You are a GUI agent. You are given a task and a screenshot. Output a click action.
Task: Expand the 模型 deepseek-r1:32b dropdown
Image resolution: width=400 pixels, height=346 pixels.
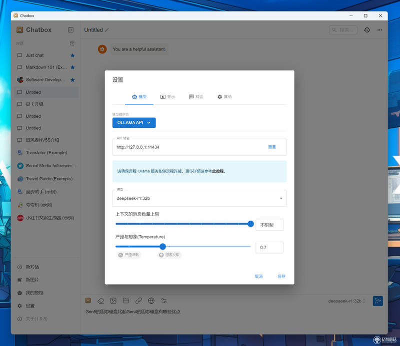click(199, 198)
